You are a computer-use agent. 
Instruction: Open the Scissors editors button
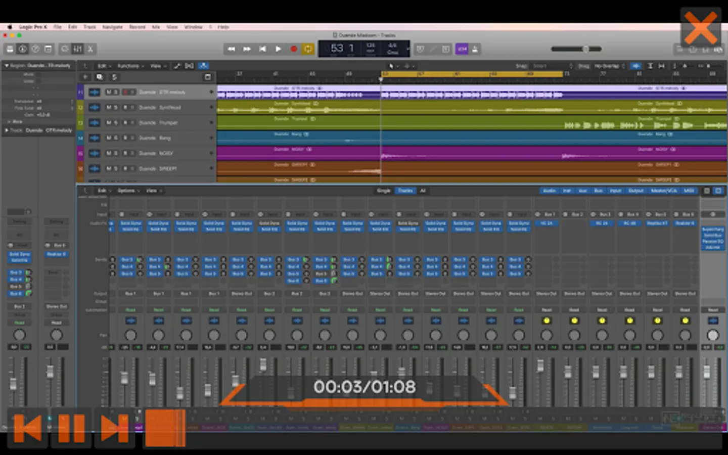click(x=90, y=49)
